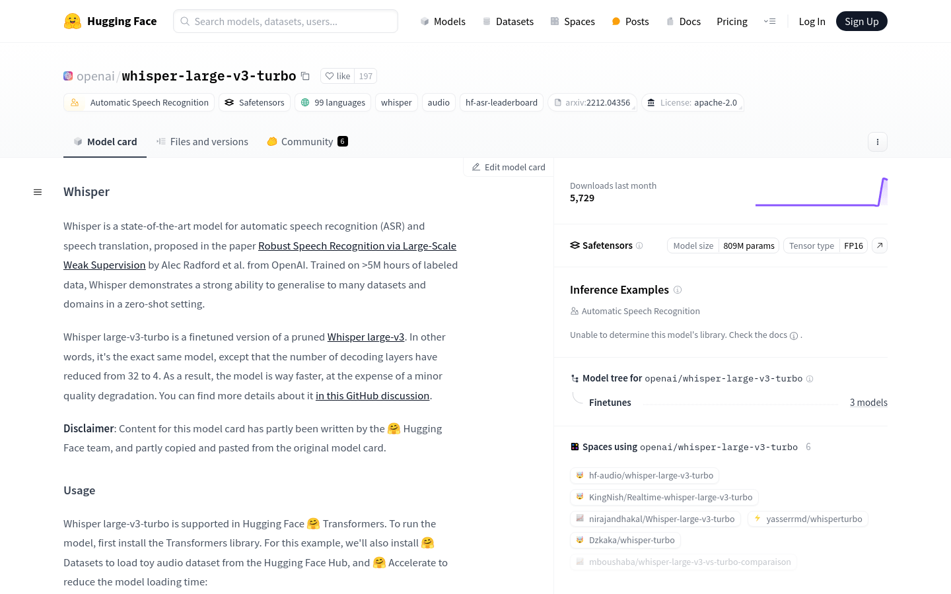This screenshot has height=594, width=951.
Task: Open the 3 models finetunes link
Action: click(868, 403)
